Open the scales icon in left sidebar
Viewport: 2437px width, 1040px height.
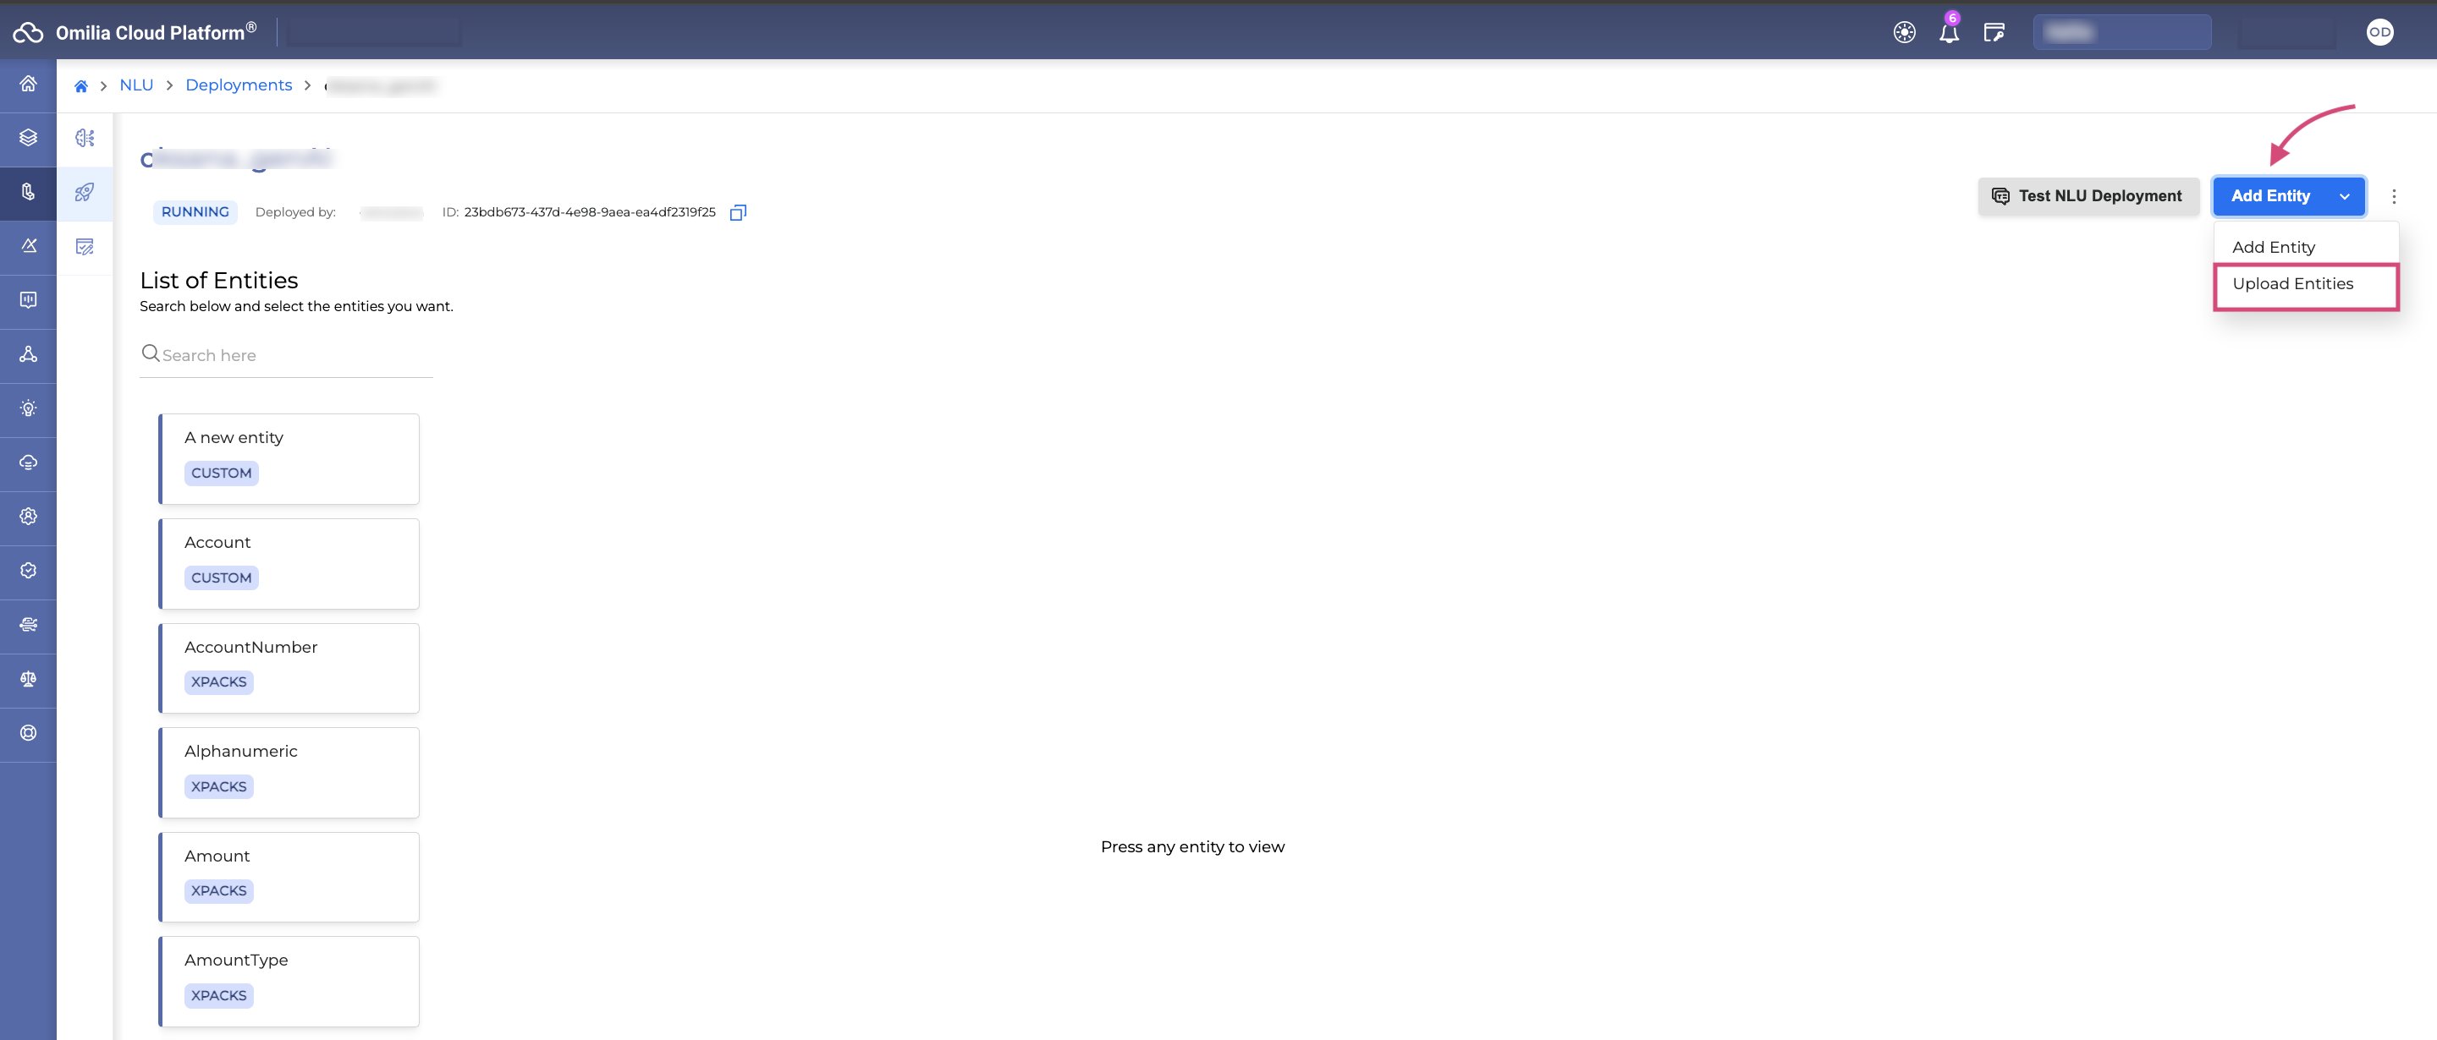click(29, 679)
